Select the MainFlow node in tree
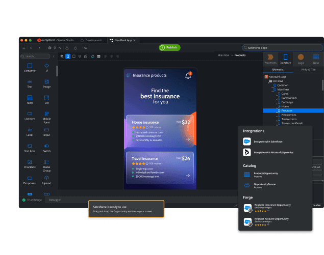The width and height of the screenshot is (324, 255). [281, 90]
